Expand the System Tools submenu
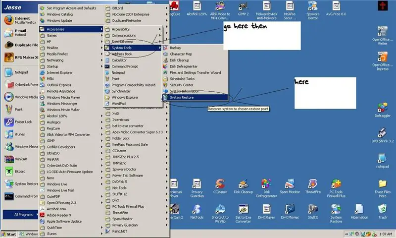This screenshot has height=238, width=396. (x=133, y=48)
